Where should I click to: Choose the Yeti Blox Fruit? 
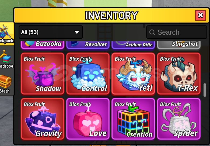coord(133,74)
